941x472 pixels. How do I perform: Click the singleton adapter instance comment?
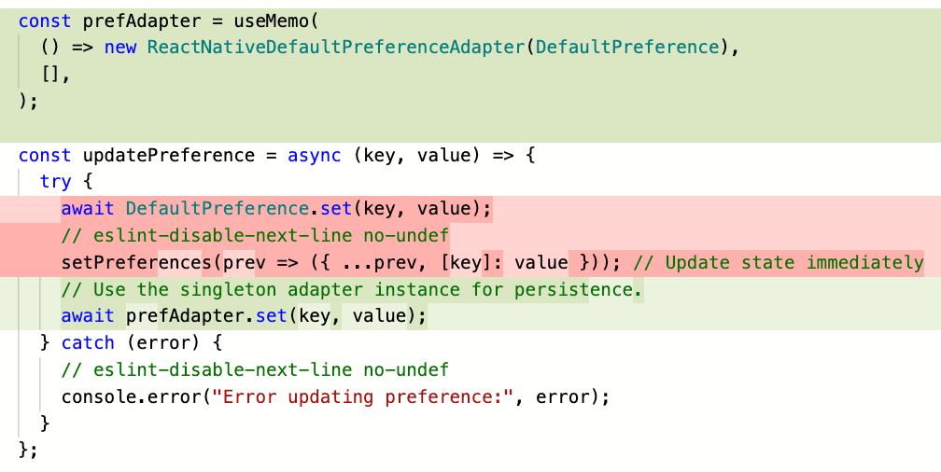tap(352, 289)
